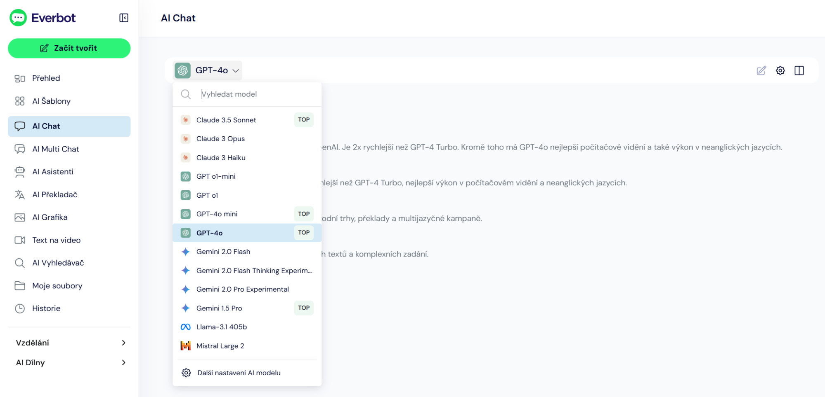
Task: Click the Moje soubory folder icon
Action: point(20,286)
